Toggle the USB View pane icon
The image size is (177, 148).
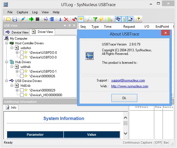118,19
